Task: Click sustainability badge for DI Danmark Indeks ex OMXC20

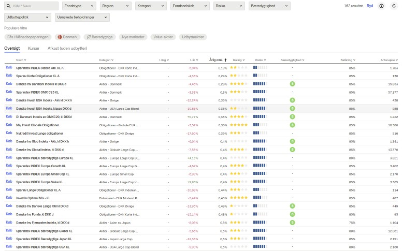Action: tap(292, 116)
